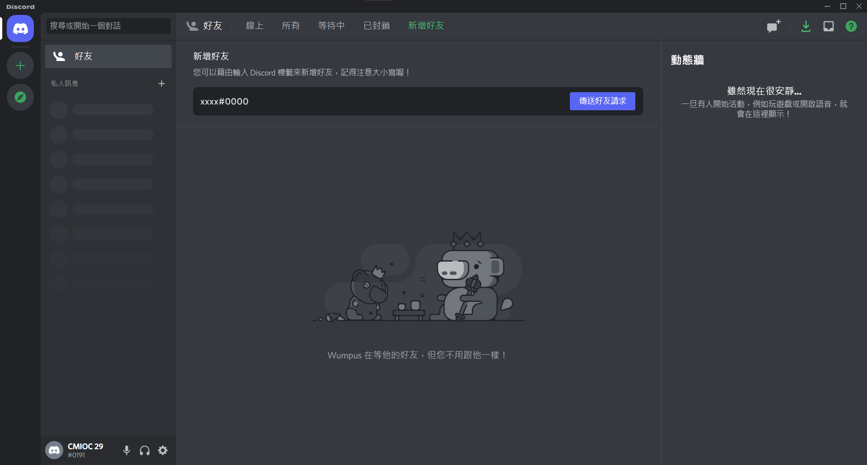Click the 好友 header with friends icon

pyautogui.click(x=204, y=26)
